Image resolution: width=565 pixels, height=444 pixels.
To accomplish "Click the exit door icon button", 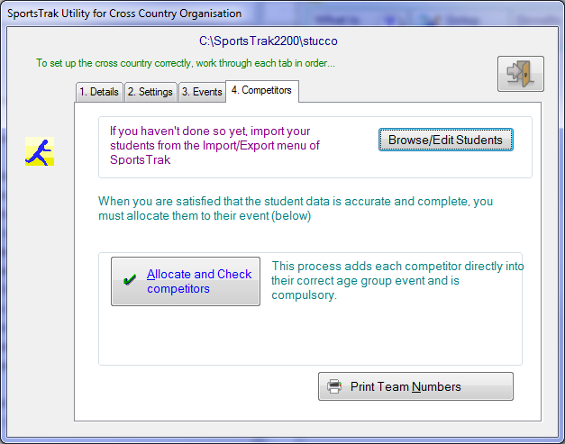I will 521,74.
